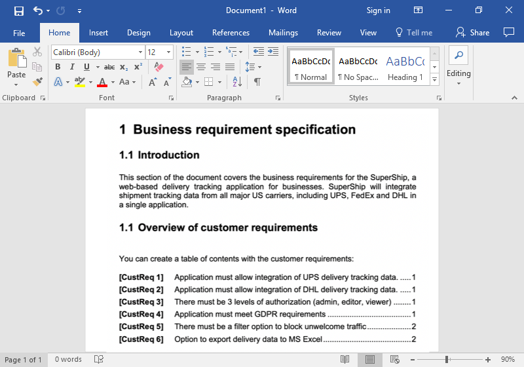Click the Sort A-Z icon
This screenshot has height=367, width=524.
(237, 82)
